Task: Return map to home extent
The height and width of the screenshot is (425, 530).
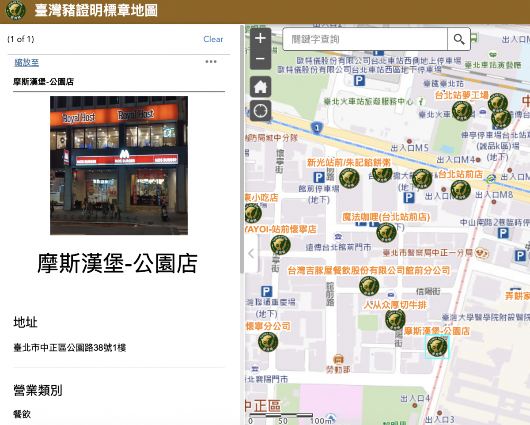Action: (260, 87)
